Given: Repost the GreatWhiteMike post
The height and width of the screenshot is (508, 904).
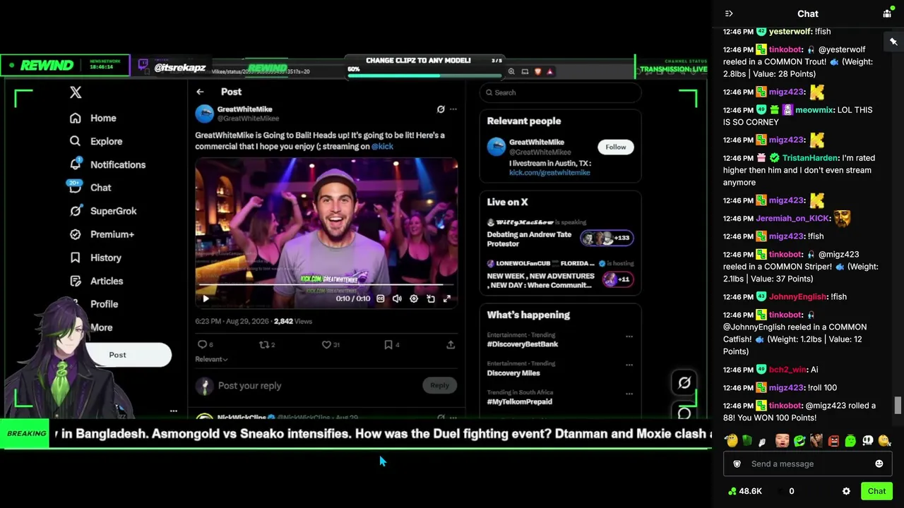Looking at the screenshot, I should 265,344.
